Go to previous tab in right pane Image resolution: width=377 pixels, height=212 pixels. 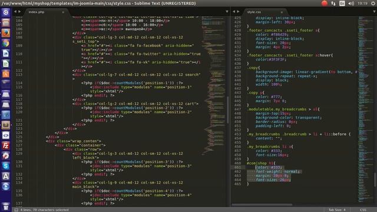pos(234,12)
